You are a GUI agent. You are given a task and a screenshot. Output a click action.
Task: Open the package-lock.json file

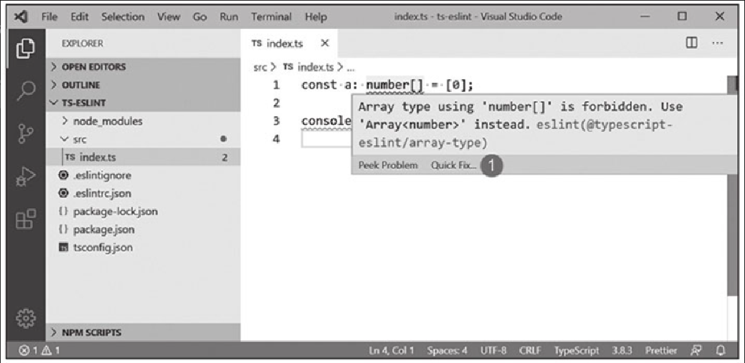coord(143,211)
